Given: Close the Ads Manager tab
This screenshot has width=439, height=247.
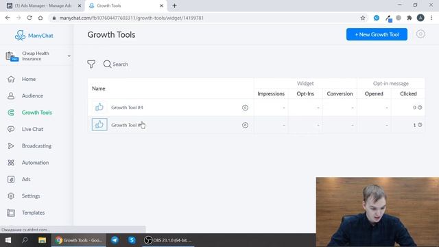Looking at the screenshot, I should click(80, 5).
